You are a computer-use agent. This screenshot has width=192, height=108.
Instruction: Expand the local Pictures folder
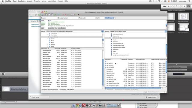(x=47, y=44)
